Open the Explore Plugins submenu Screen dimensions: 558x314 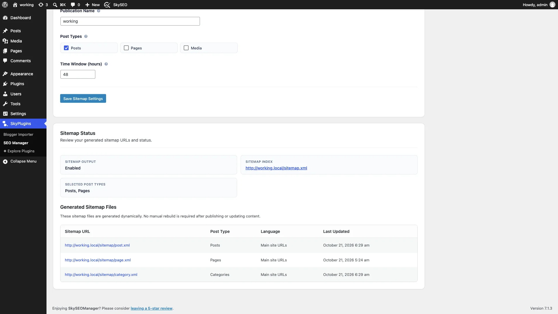[19, 151]
